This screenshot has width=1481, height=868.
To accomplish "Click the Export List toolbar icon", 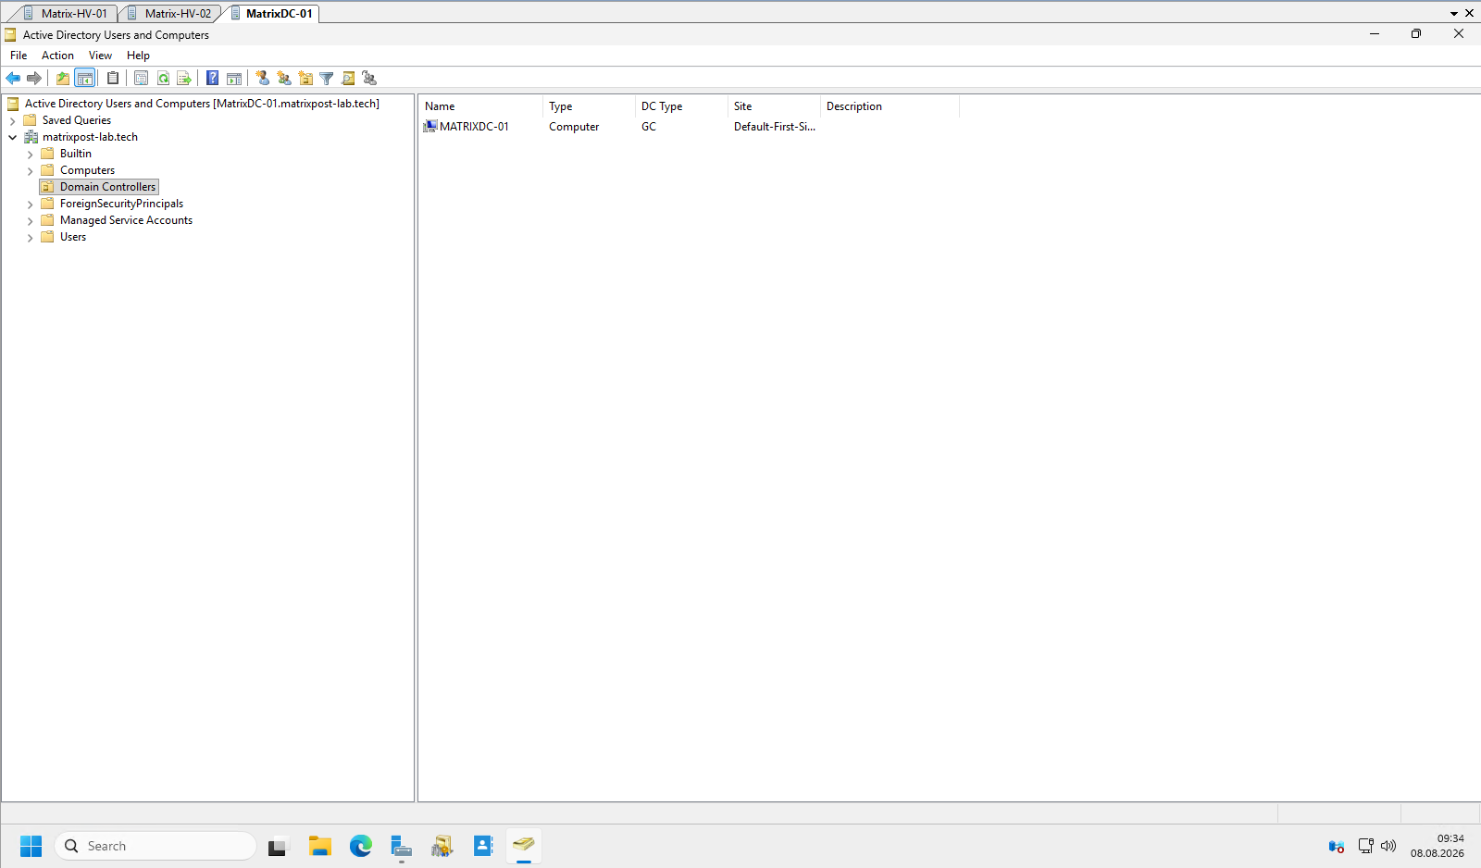I will [x=184, y=79].
